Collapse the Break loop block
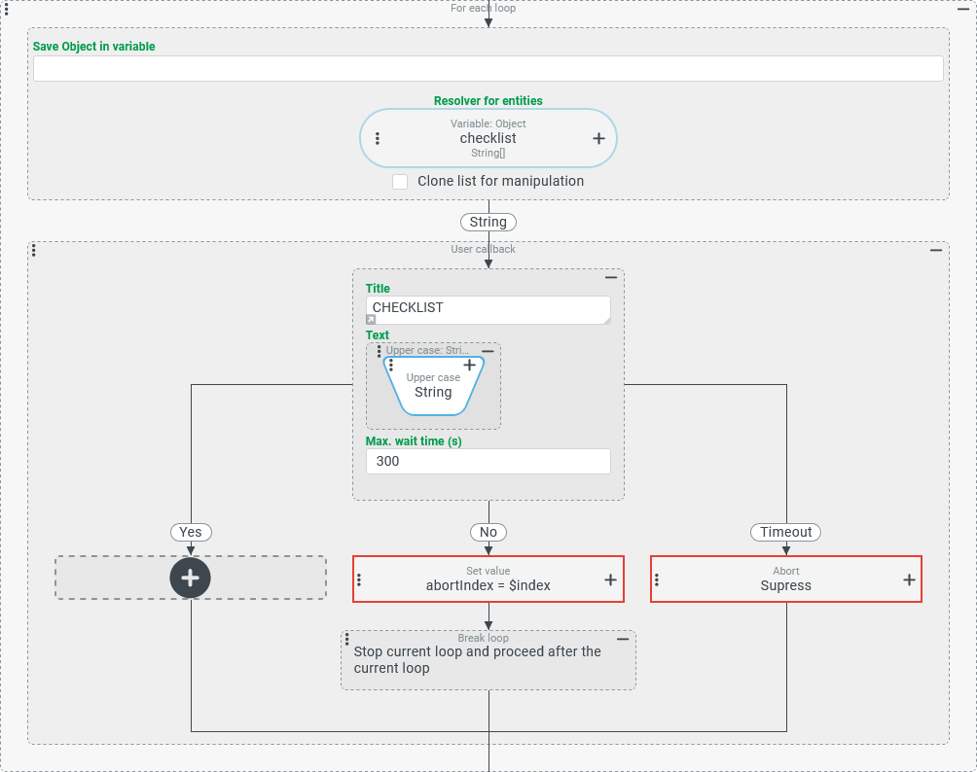Image resolution: width=977 pixels, height=772 pixels. tap(623, 639)
